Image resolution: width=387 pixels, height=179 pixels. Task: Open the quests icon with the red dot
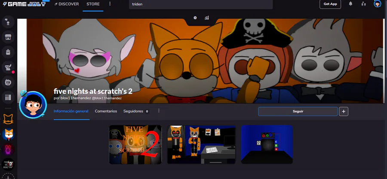[8, 67]
